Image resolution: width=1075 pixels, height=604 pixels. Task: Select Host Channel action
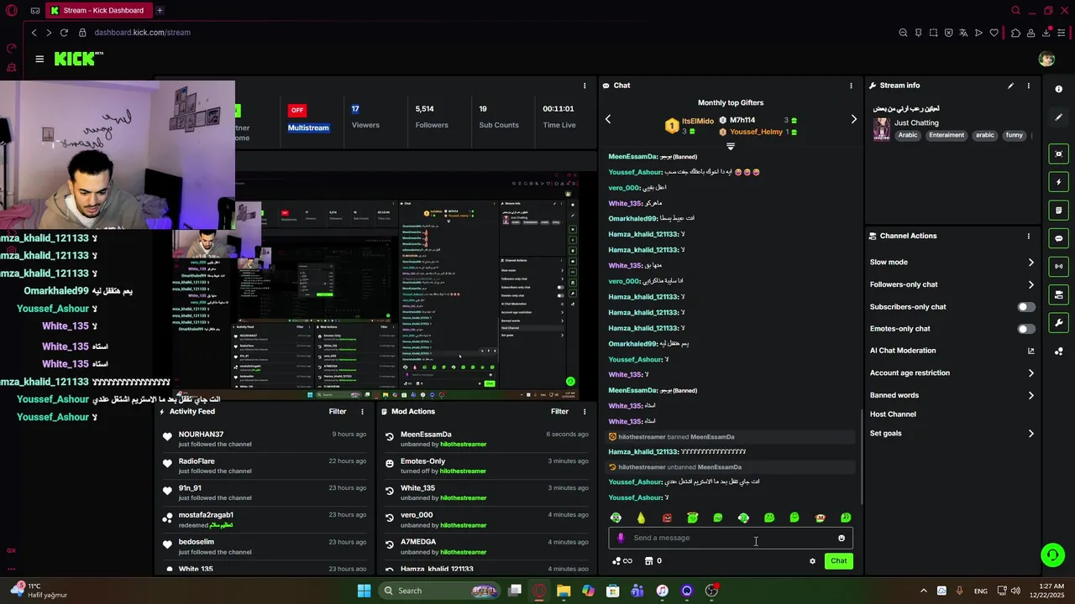click(x=893, y=414)
